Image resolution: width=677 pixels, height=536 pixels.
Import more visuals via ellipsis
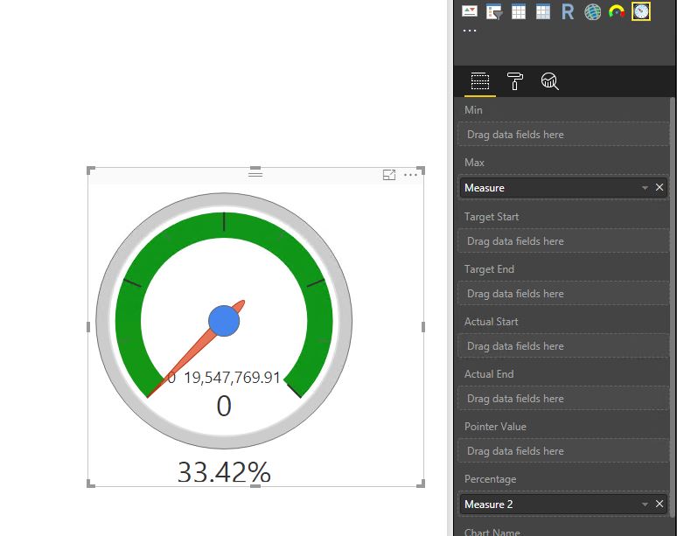(x=470, y=31)
